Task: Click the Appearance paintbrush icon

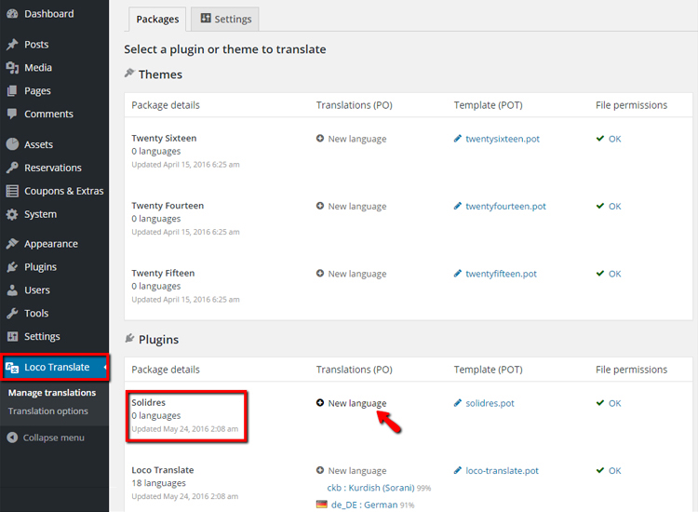Action: [12, 244]
